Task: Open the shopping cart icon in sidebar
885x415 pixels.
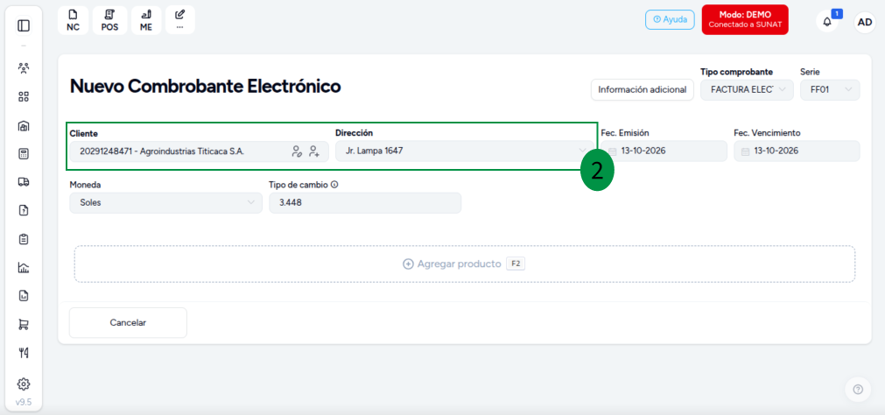Action: click(23, 324)
